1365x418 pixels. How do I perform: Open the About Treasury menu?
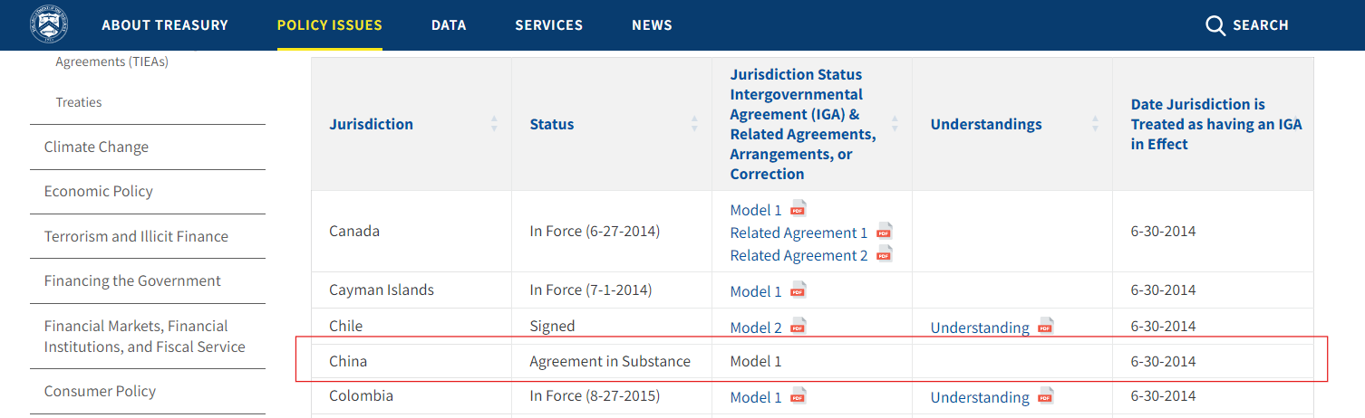(165, 25)
